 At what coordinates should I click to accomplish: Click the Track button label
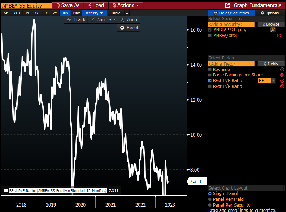[79, 20]
